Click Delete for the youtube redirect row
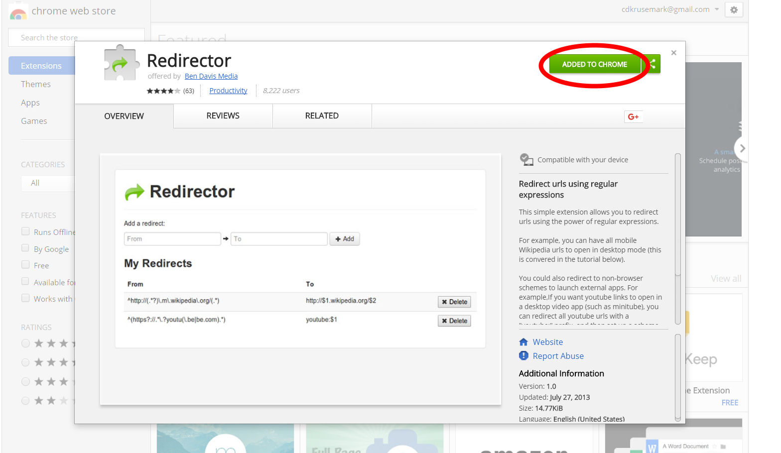The height and width of the screenshot is (453, 781). (x=454, y=321)
